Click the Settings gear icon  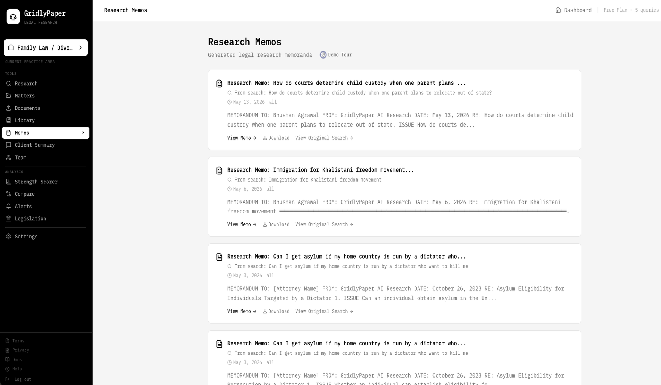tap(9, 237)
